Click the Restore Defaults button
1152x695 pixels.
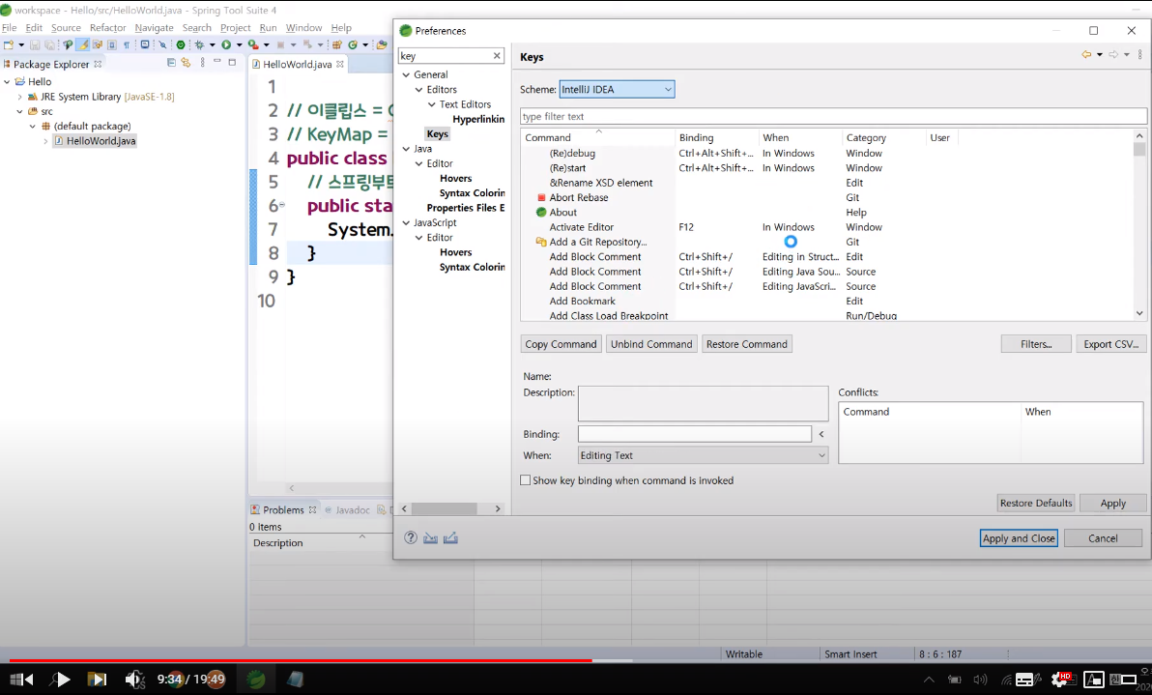[x=1036, y=504]
